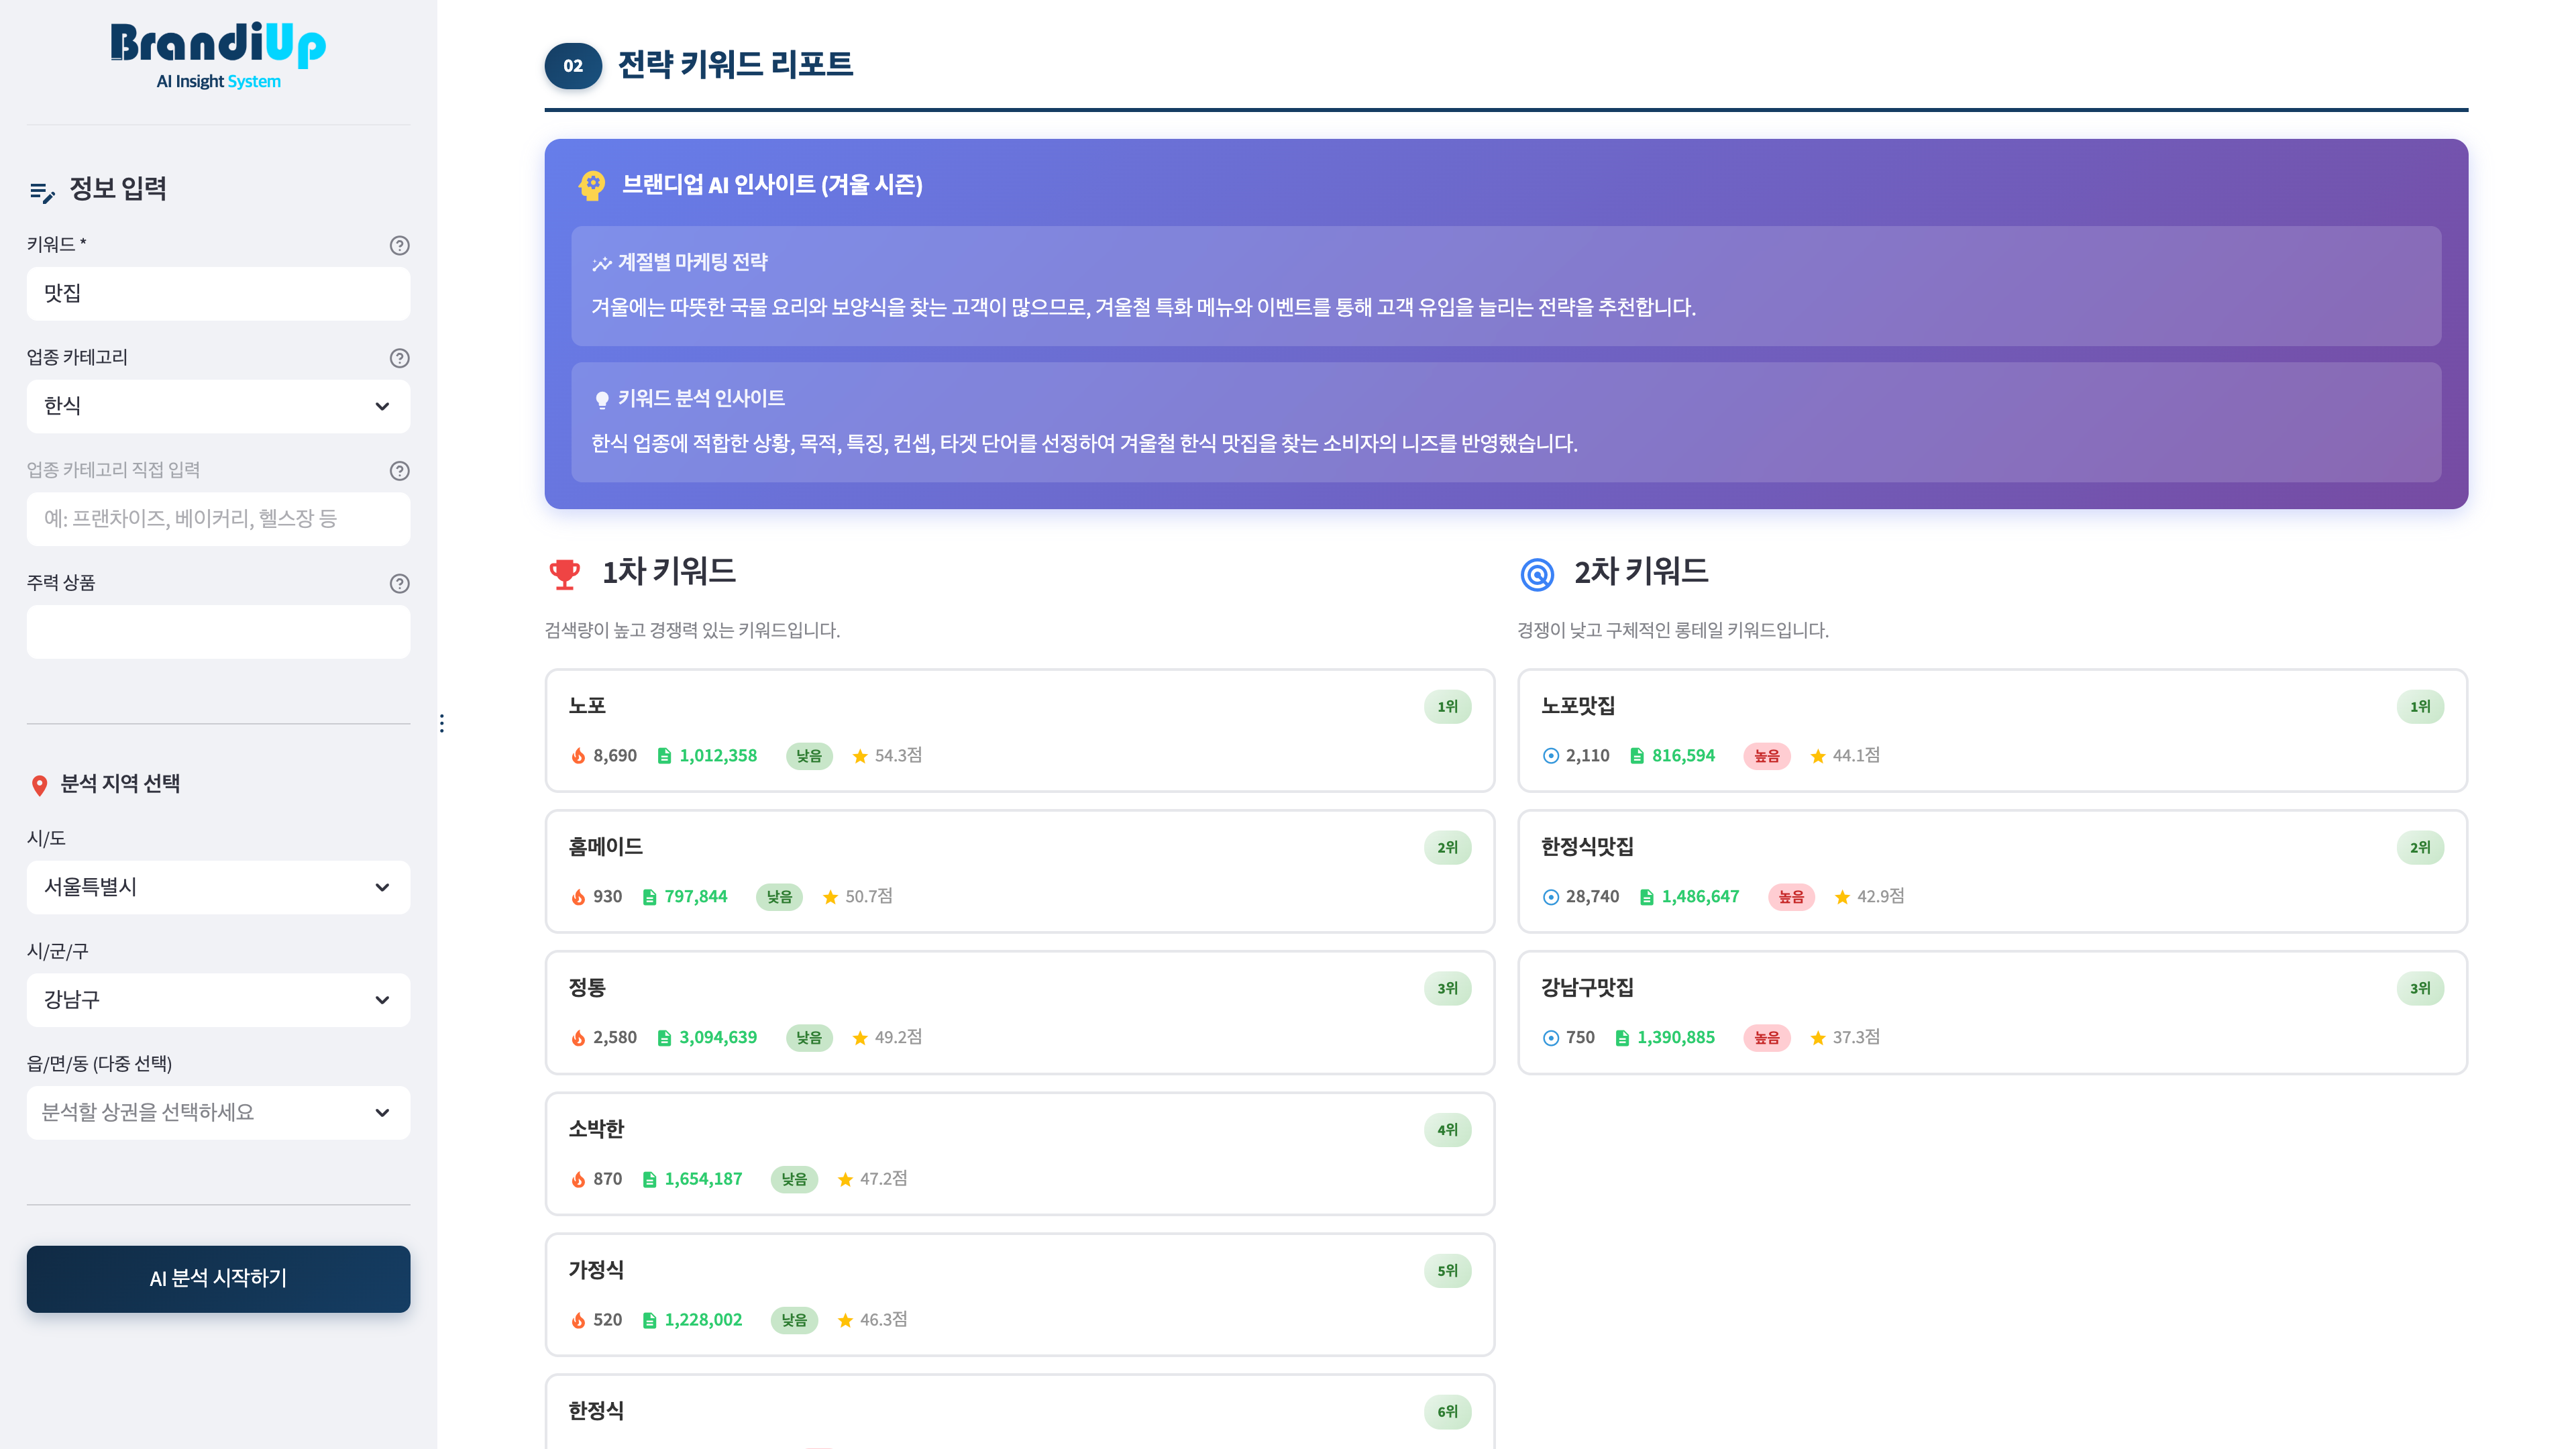The image size is (2576, 1449).
Task: Click the 키워드 input containing 맛집
Action: pyautogui.click(x=218, y=293)
